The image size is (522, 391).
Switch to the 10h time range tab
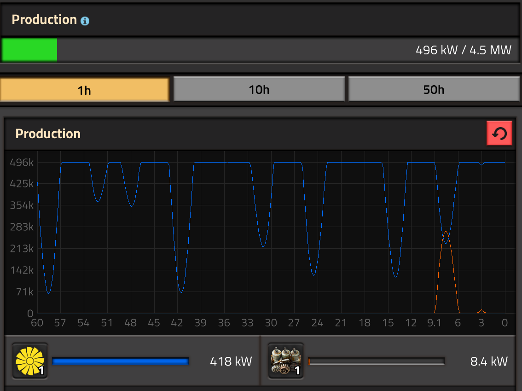point(259,89)
